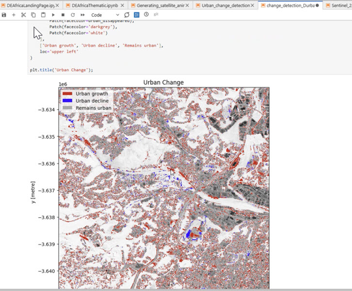Switch to the DEAfricaLandingPage.ipynb tab
Screen dimensions: 352x291
(31, 5)
